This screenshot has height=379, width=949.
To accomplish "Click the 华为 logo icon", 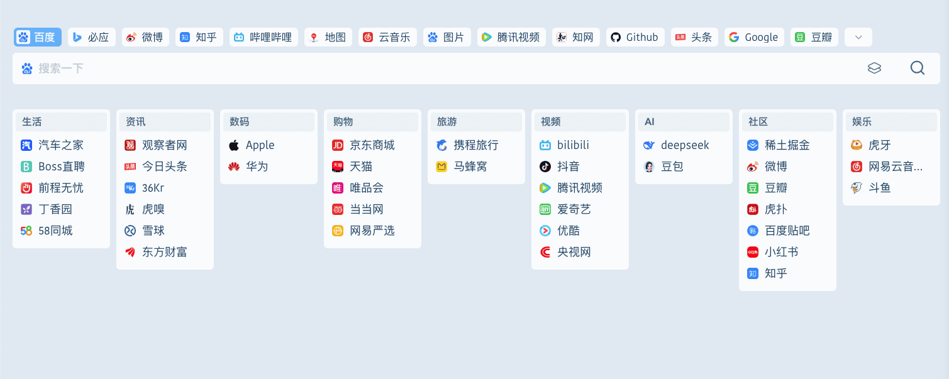I will point(234,167).
